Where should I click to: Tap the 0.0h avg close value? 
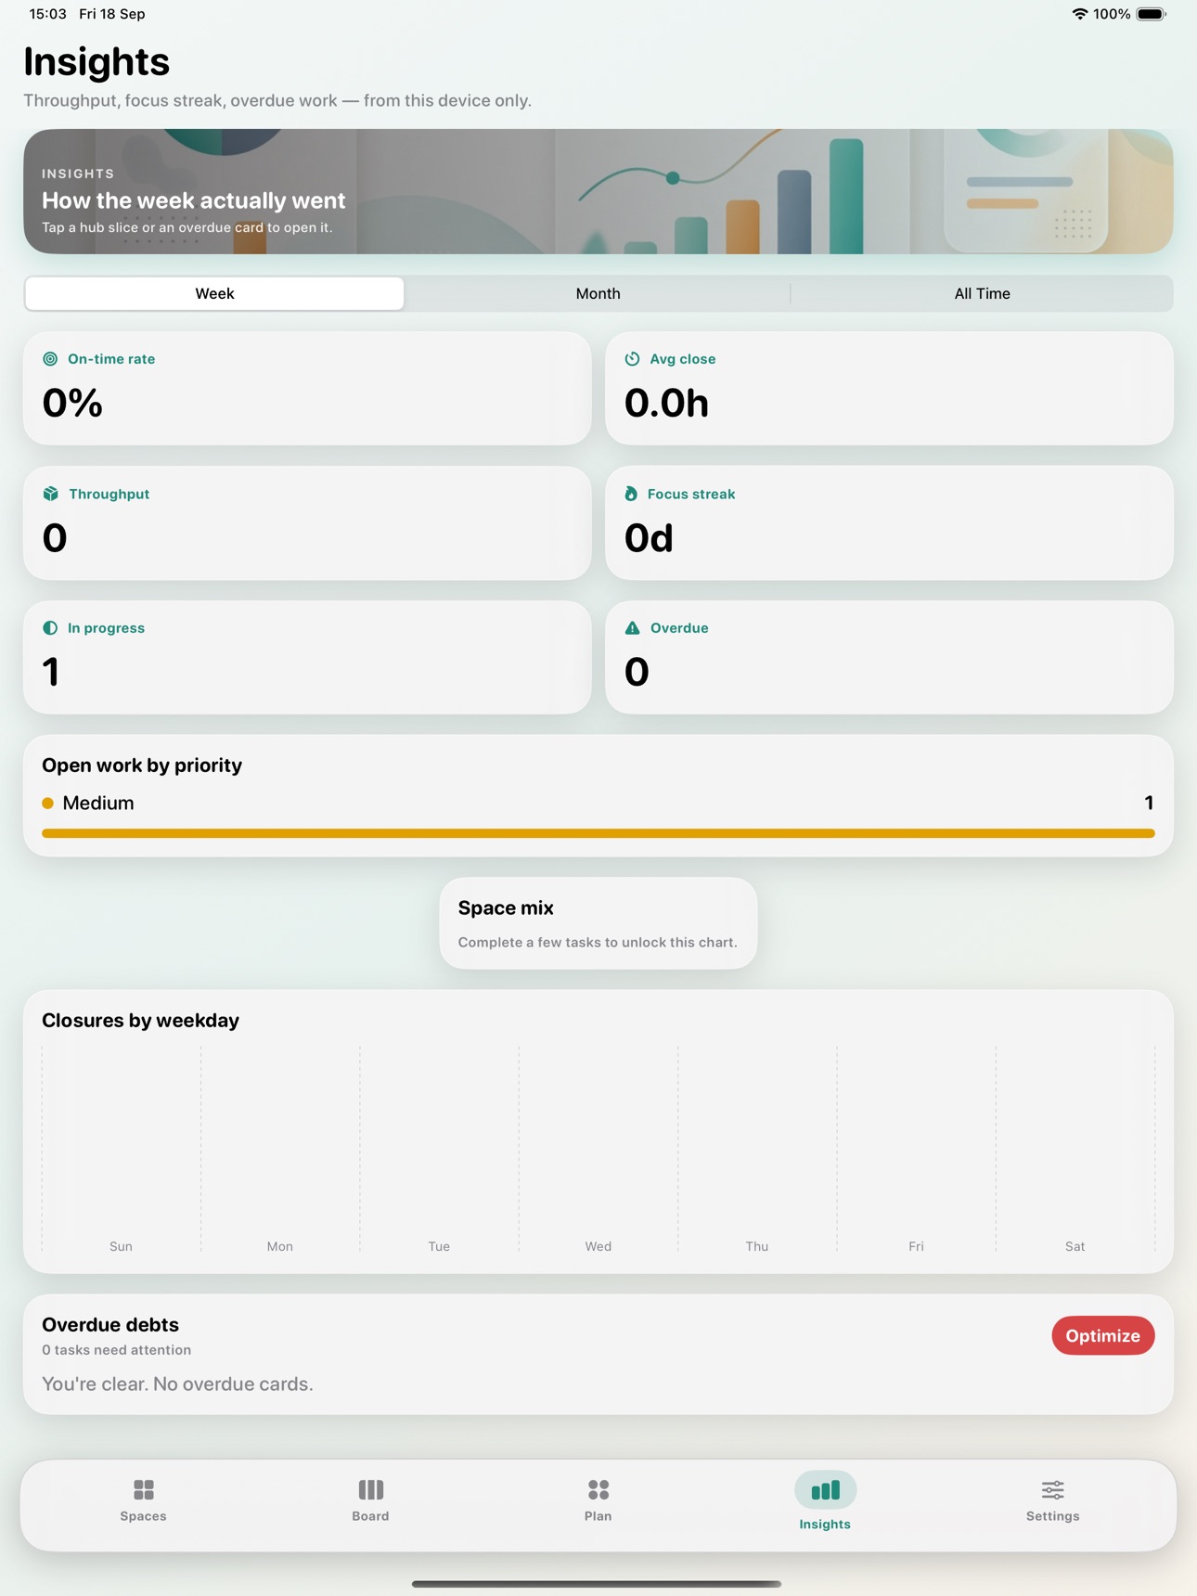pos(666,403)
